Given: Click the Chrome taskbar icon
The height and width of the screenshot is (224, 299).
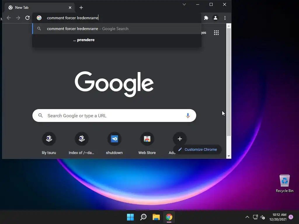Looking at the screenshot, I should (169, 217).
